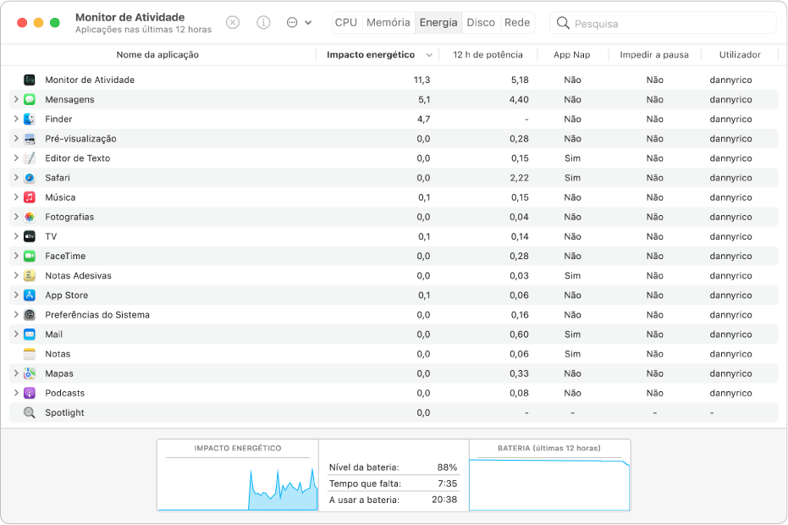Click the TV app icon

(30, 236)
